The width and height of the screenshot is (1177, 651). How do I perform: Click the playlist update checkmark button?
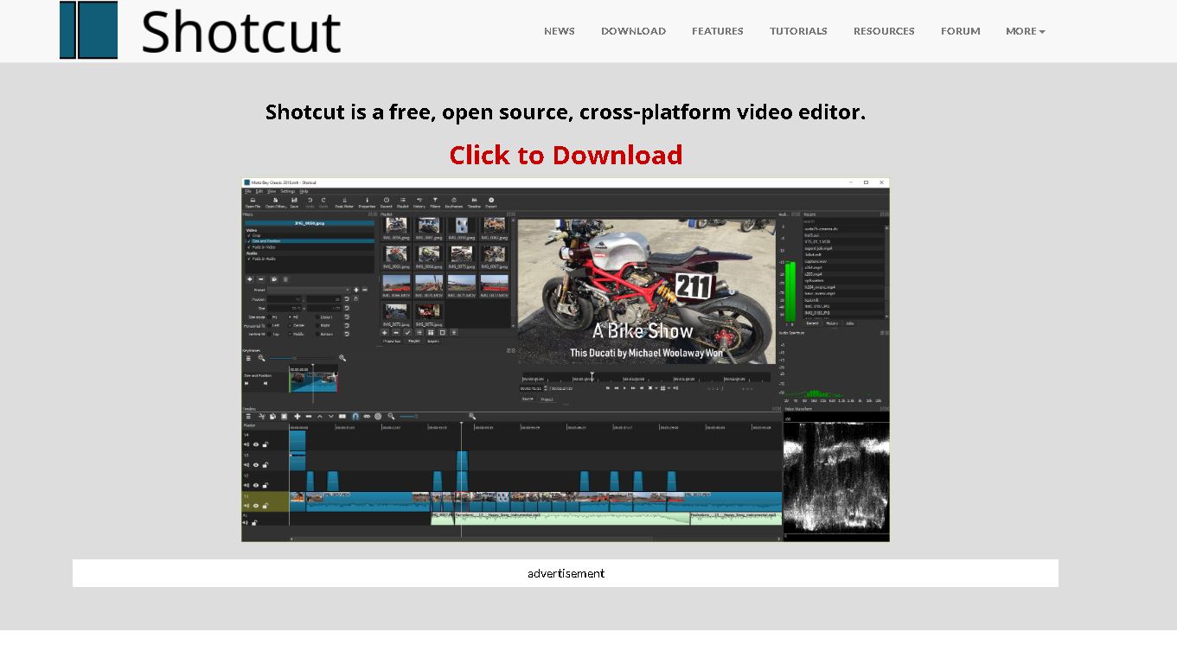coord(407,332)
